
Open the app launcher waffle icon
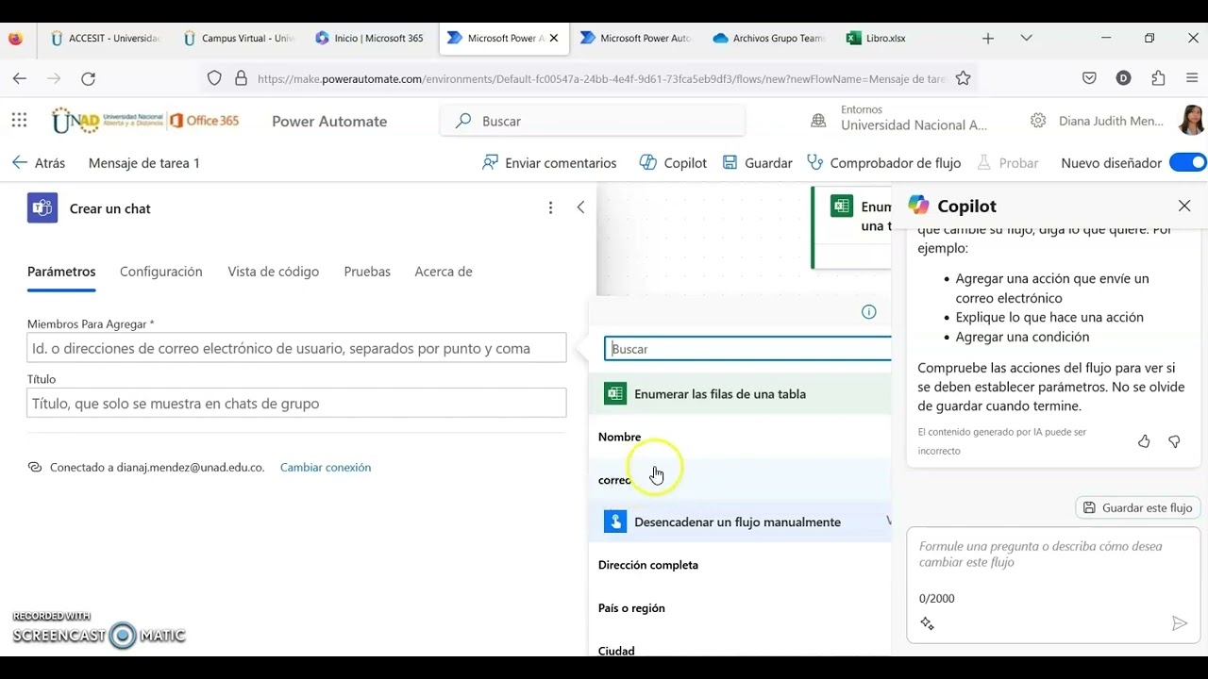19,121
